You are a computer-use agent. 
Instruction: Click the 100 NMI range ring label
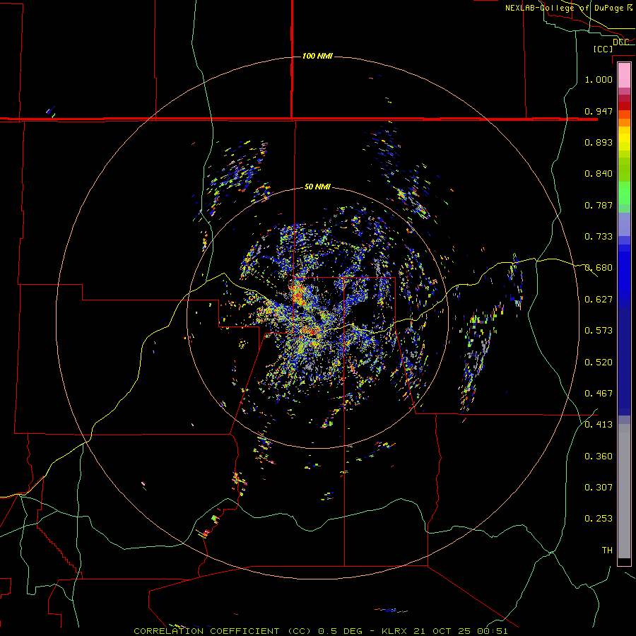(x=317, y=56)
